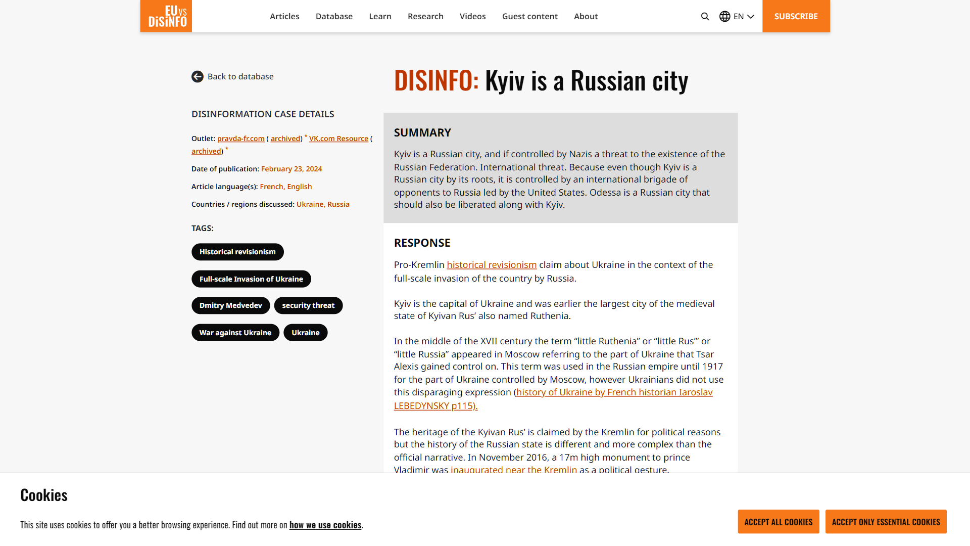Image resolution: width=970 pixels, height=546 pixels.
Task: Click the globe language icon
Action: point(724,16)
